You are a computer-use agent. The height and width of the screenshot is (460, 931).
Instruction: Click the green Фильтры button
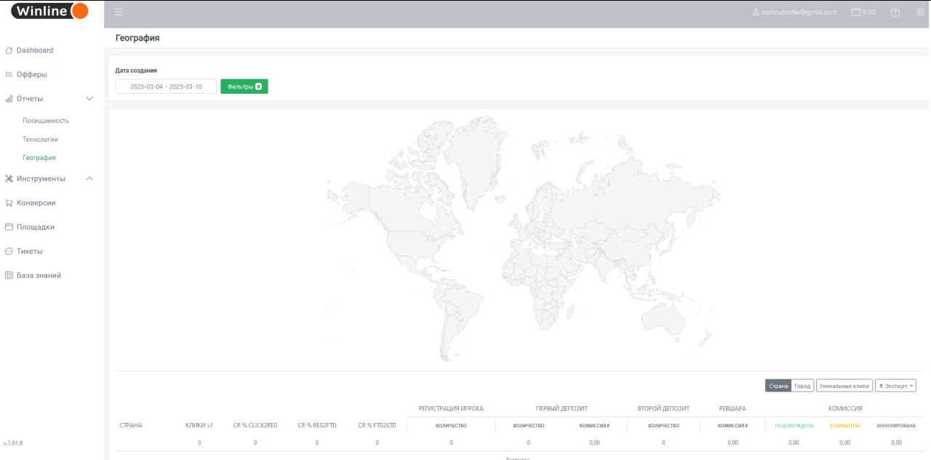coord(244,86)
